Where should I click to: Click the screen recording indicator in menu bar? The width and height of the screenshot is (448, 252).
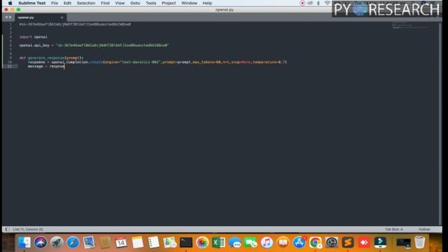(302, 3)
